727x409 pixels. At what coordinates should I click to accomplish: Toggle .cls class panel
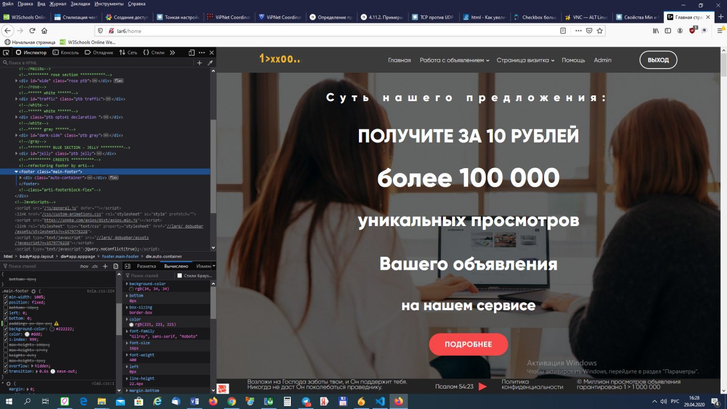(x=95, y=266)
